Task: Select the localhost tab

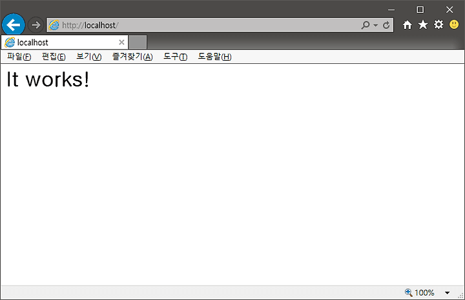Action: 65,43
